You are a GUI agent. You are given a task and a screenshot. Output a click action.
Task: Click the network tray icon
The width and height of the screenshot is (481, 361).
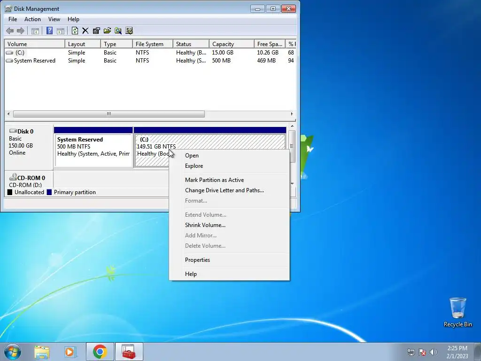point(411,352)
